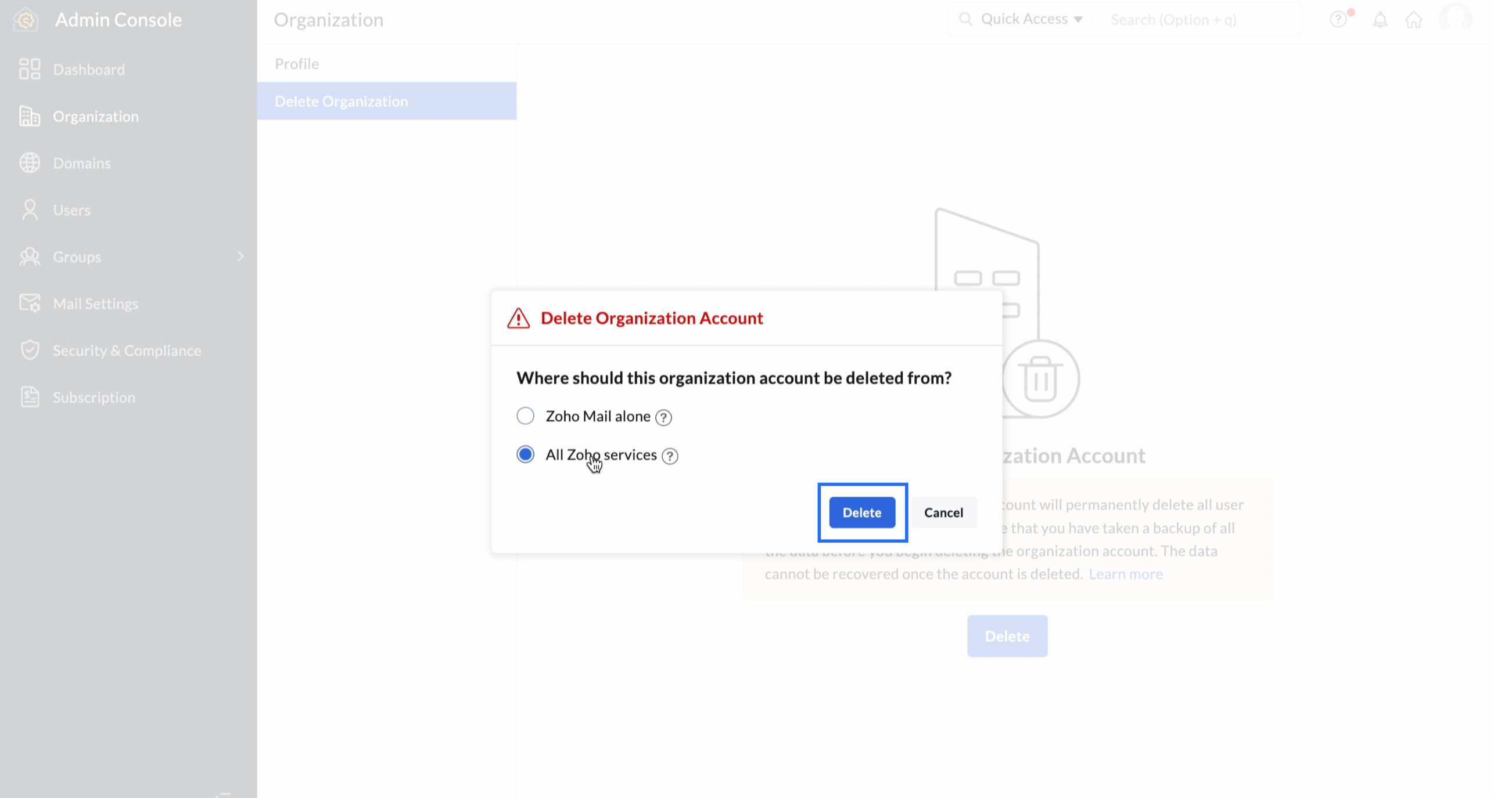The width and height of the screenshot is (1494, 798).
Task: Click the Dashboard grid icon
Action: [30, 69]
